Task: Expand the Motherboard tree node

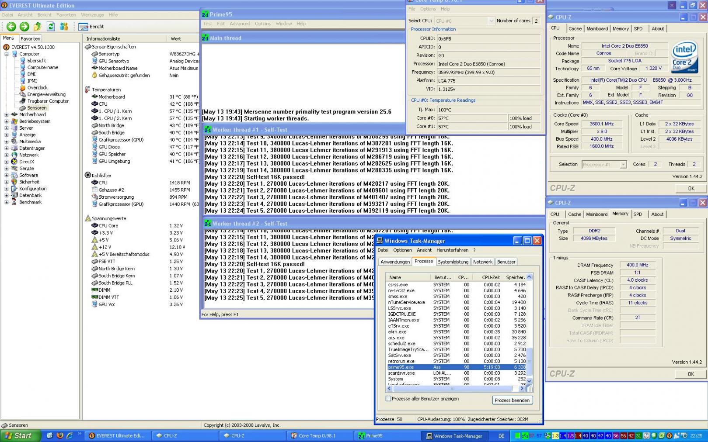Action: coord(7,114)
